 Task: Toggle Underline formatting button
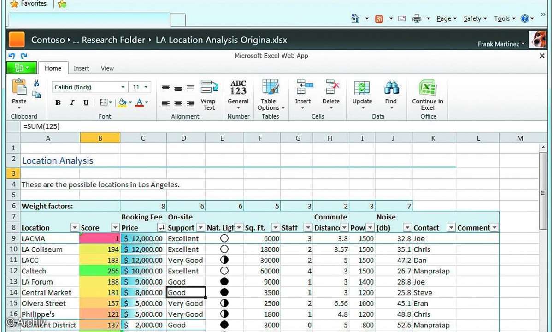[x=86, y=103]
